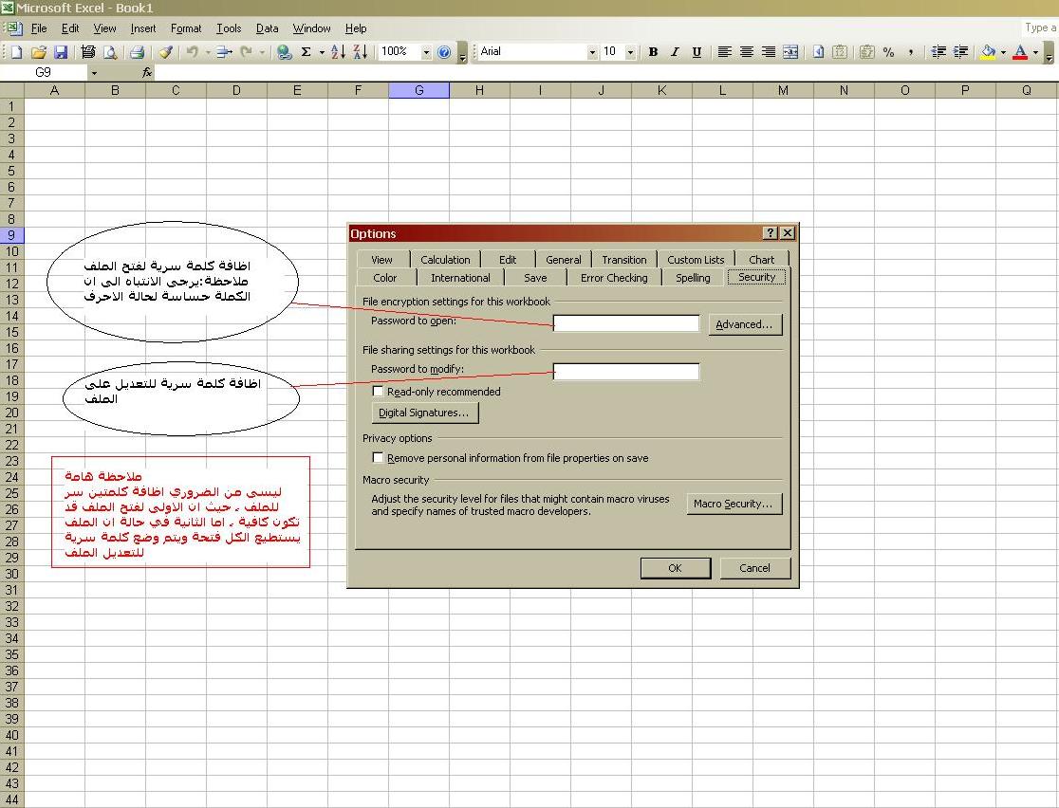Close the Options dialog with X

(x=788, y=233)
